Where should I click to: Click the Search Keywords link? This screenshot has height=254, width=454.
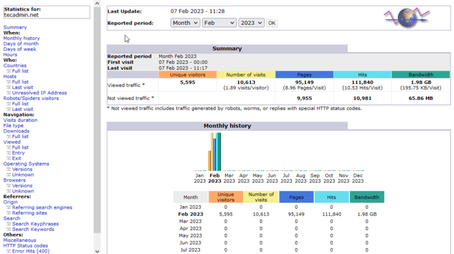tap(34, 229)
